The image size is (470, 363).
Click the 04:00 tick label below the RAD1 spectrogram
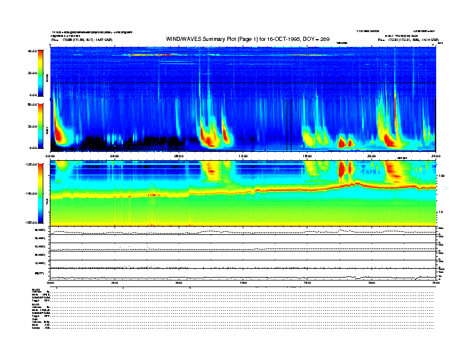115,156
